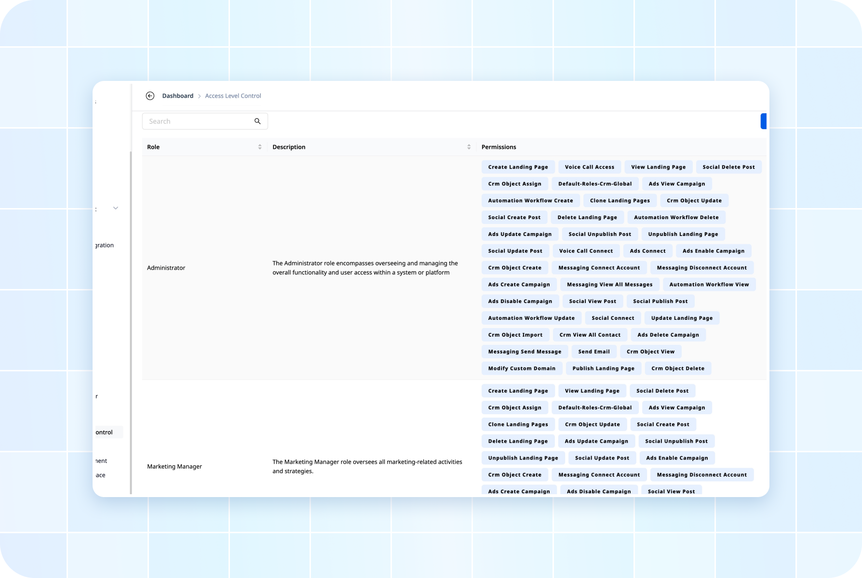The height and width of the screenshot is (578, 862).
Task: Open Dashboard breadcrumb link
Action: tap(177, 96)
